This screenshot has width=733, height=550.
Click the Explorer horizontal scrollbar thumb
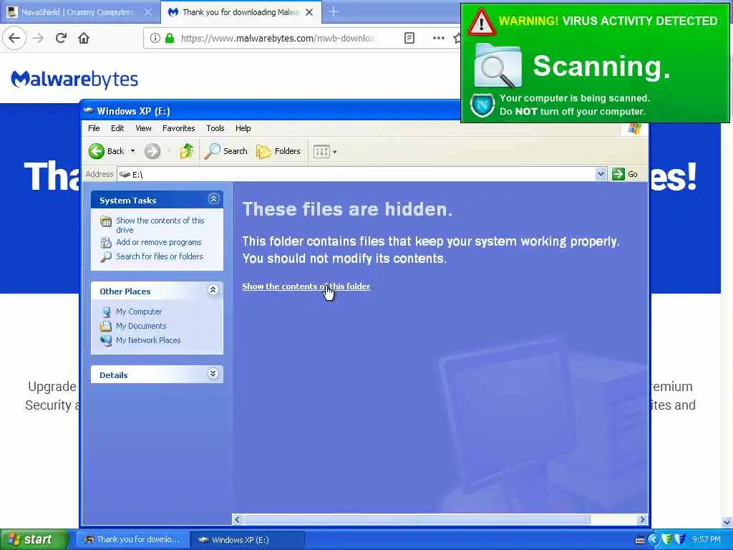pyautogui.click(x=417, y=520)
